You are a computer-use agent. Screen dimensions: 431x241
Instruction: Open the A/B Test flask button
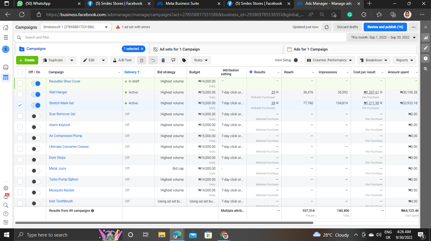tap(122, 60)
